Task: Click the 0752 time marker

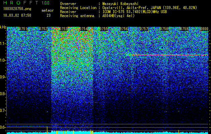Action: [x=43, y=29]
